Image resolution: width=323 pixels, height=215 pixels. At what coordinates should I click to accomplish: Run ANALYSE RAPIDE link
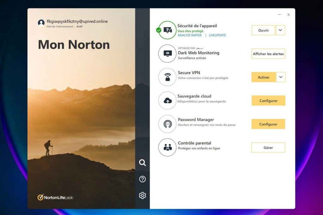[190, 35]
